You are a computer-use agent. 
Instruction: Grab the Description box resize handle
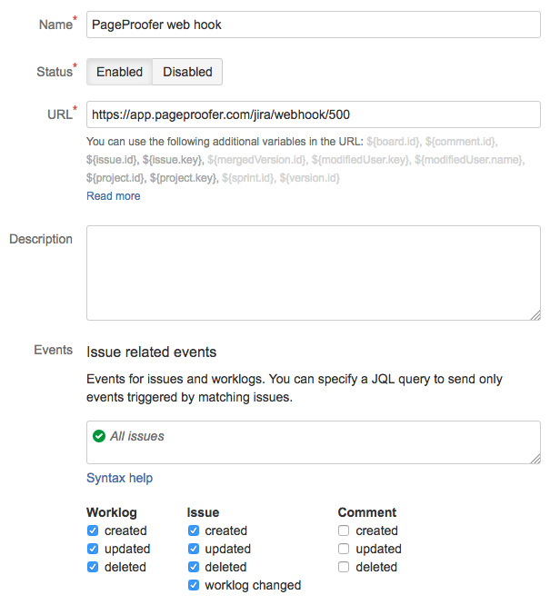coord(535,314)
